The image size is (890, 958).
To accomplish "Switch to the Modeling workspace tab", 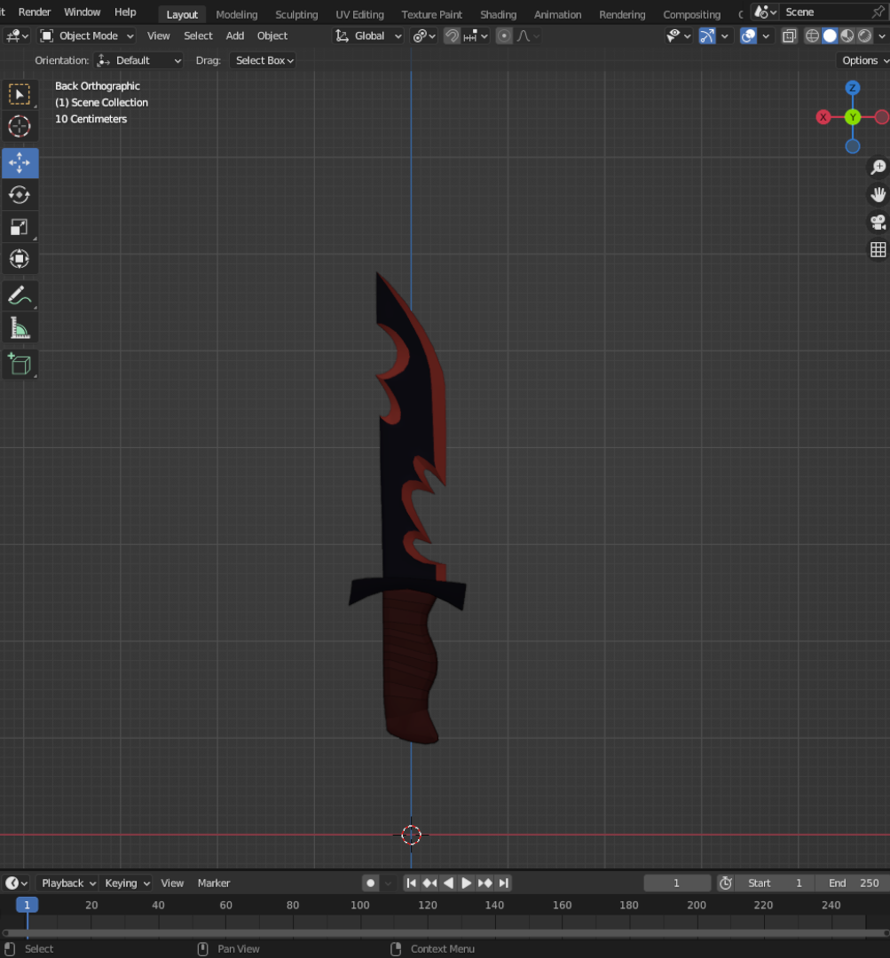I will pyautogui.click(x=237, y=15).
